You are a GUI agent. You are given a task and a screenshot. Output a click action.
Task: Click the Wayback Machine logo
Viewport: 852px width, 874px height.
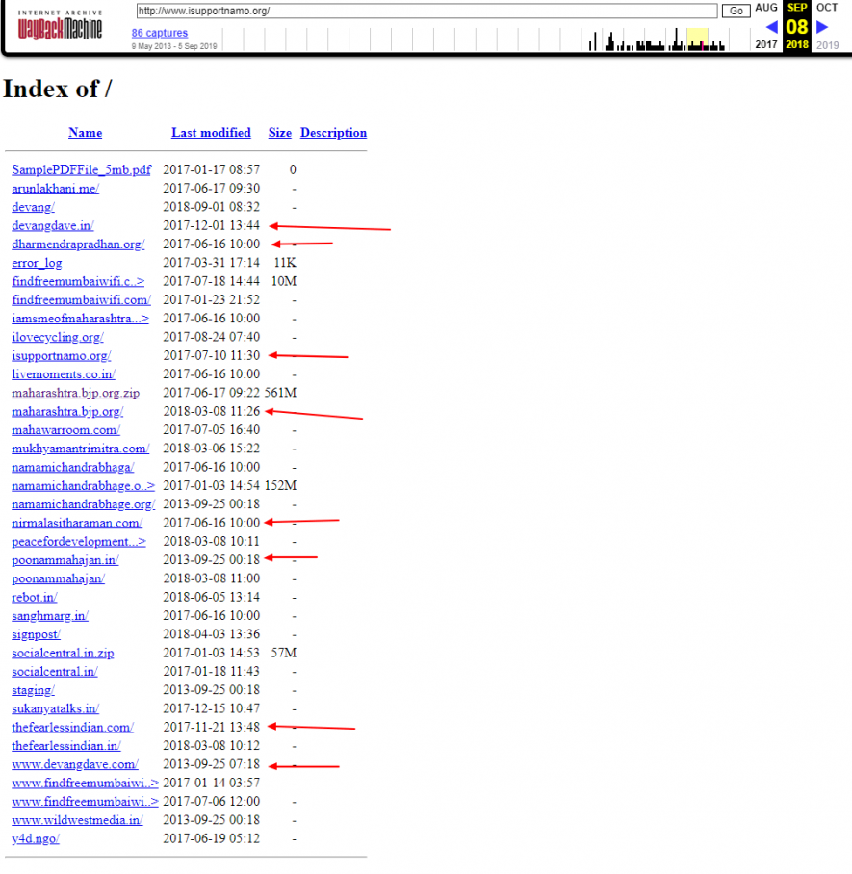(x=60, y=26)
